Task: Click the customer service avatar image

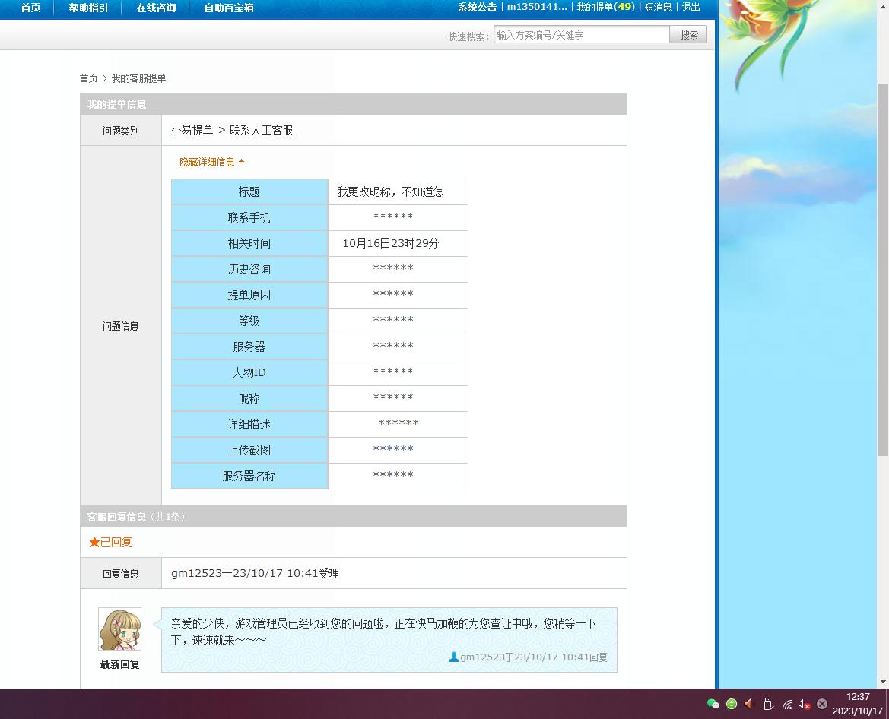Action: pyautogui.click(x=119, y=629)
